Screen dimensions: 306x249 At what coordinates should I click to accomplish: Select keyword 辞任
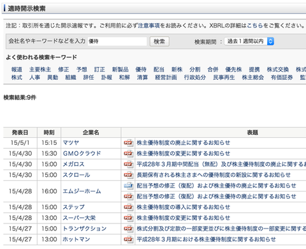[x=89, y=77]
